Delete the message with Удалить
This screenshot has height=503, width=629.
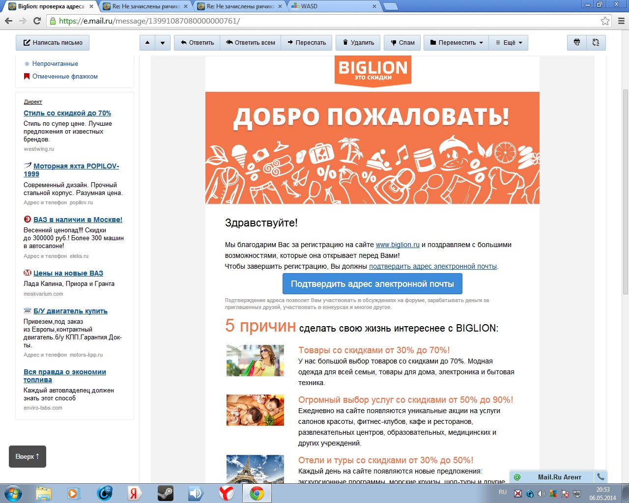tap(358, 43)
